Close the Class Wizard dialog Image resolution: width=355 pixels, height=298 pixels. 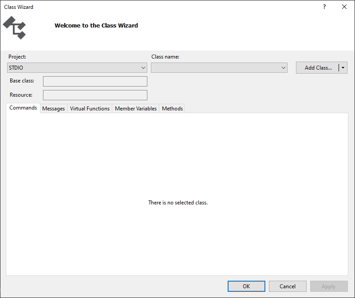click(344, 7)
